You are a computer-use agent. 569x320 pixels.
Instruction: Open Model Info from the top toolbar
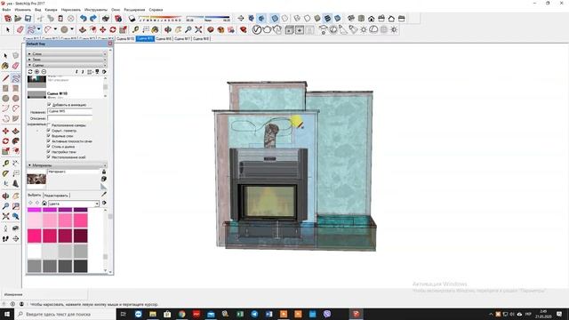coord(118,19)
